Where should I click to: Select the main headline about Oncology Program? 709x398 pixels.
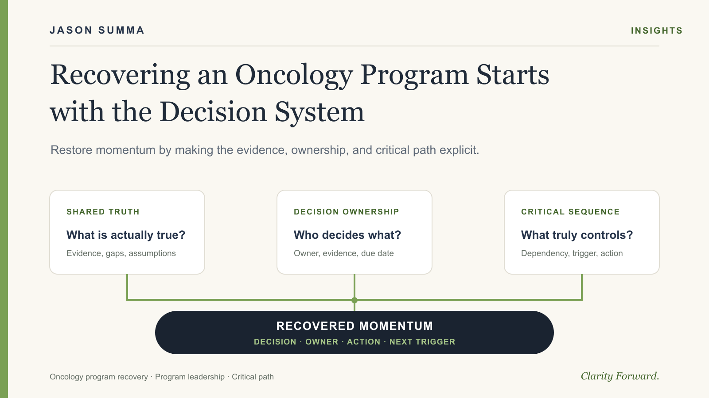tap(300, 93)
